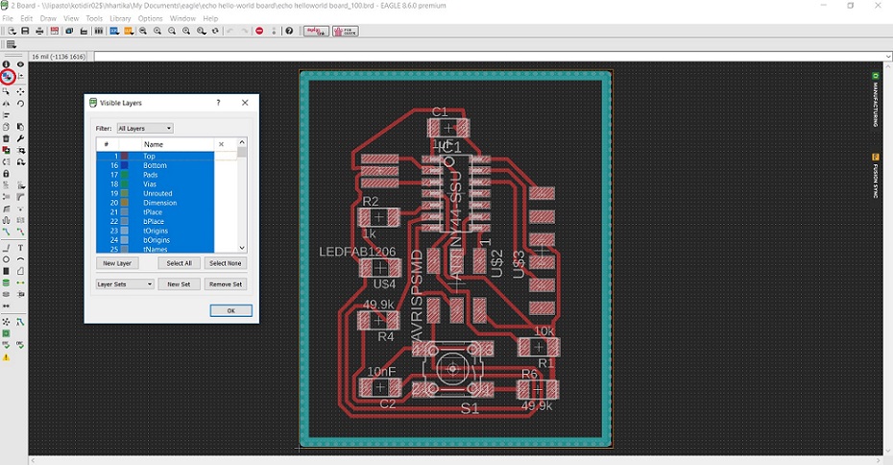Click the Remove Set button

click(x=225, y=283)
